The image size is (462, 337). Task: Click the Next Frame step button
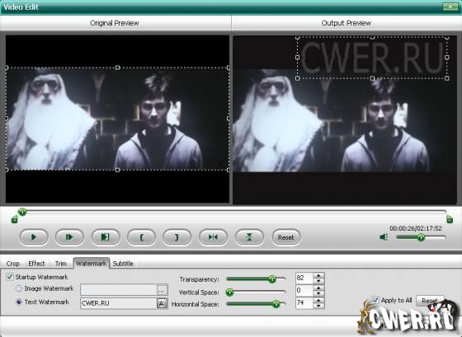69,237
